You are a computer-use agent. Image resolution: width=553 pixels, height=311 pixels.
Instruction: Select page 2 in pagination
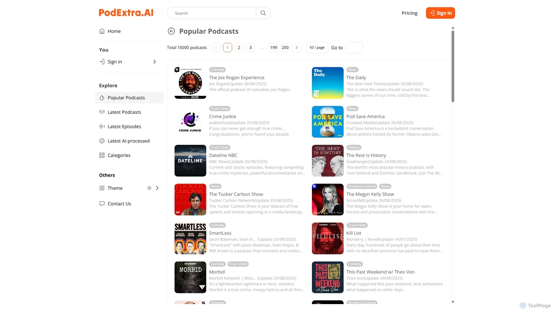[x=239, y=48]
